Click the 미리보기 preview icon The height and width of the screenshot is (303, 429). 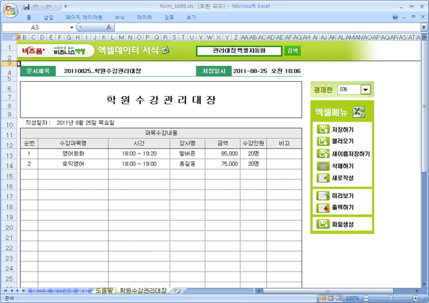pos(323,196)
